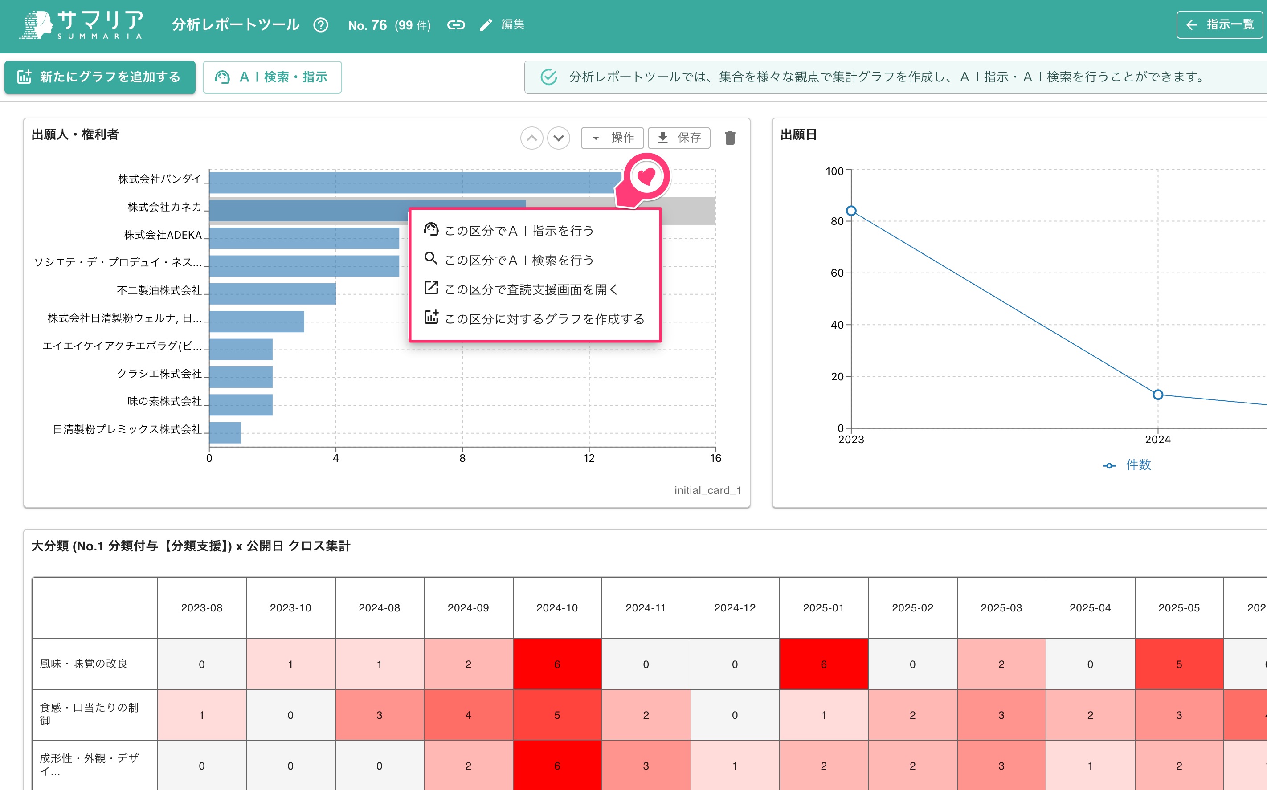Screen dimensions: 1267x790
Task: Click 食感・口当たりの制御 2024-09 cell with 4
Action: 468,715
